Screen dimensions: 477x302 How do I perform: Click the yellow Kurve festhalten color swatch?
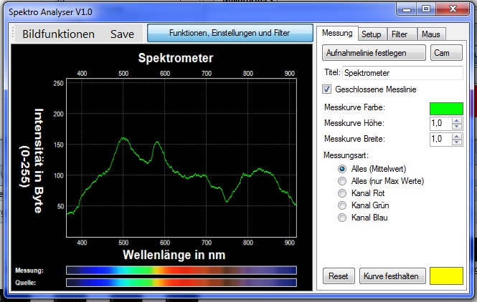click(446, 276)
